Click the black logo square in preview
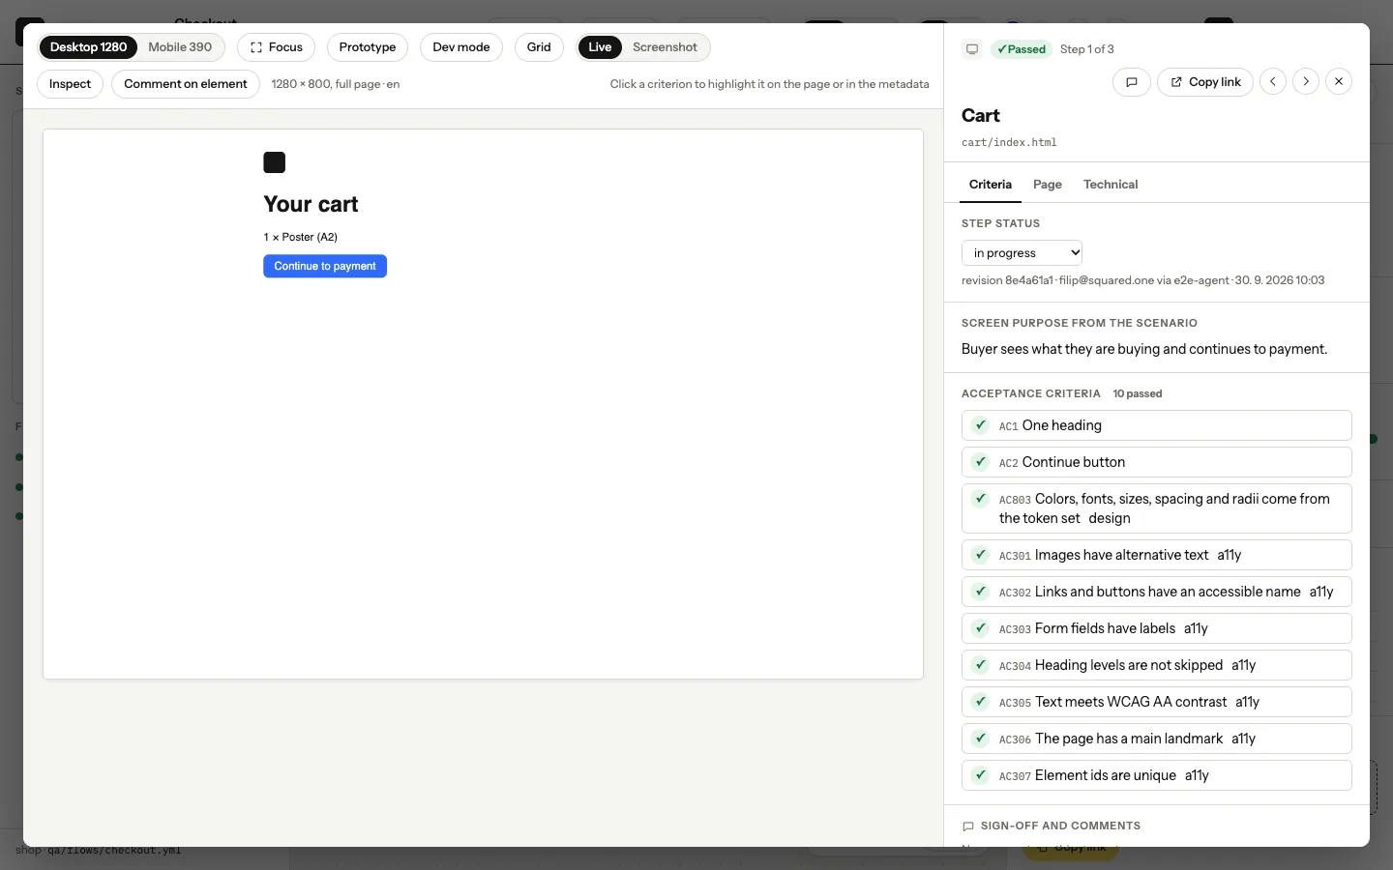The height and width of the screenshot is (870, 1393). click(x=275, y=162)
